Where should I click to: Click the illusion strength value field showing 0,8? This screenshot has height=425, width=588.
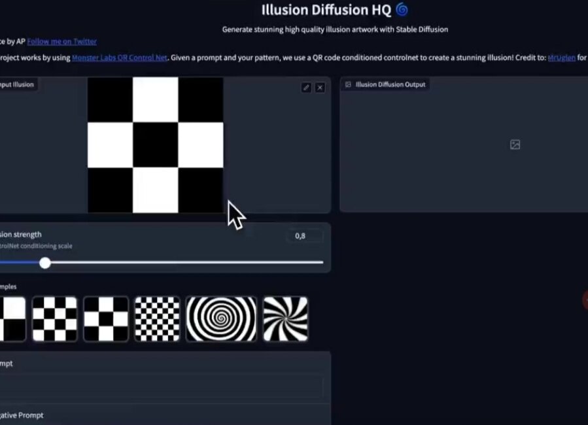[x=305, y=236]
